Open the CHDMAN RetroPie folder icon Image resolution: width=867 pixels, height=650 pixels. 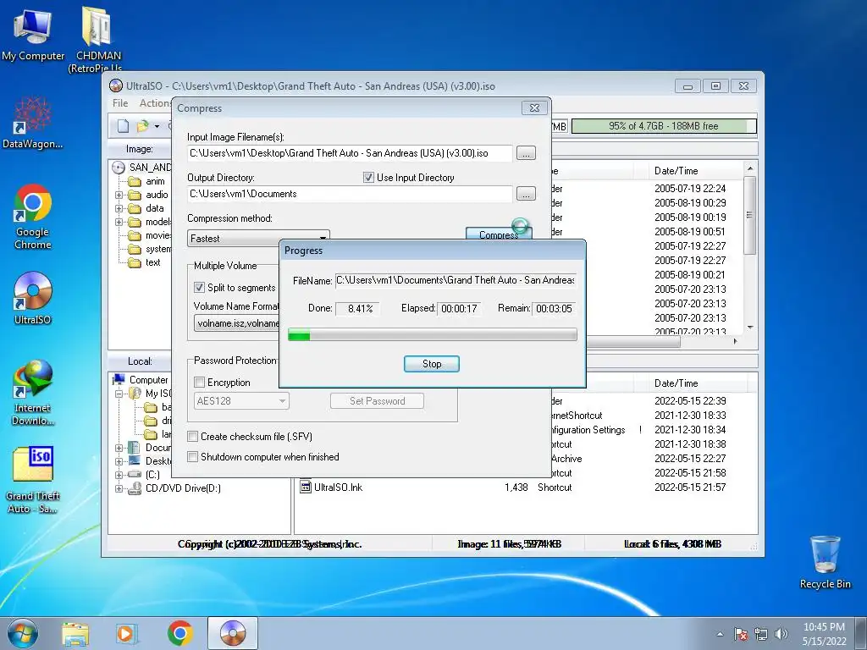[x=98, y=39]
